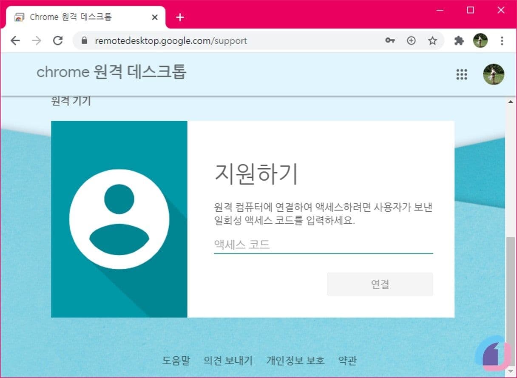The width and height of the screenshot is (517, 378).
Task: Open the extensions puzzle icon
Action: [x=459, y=41]
